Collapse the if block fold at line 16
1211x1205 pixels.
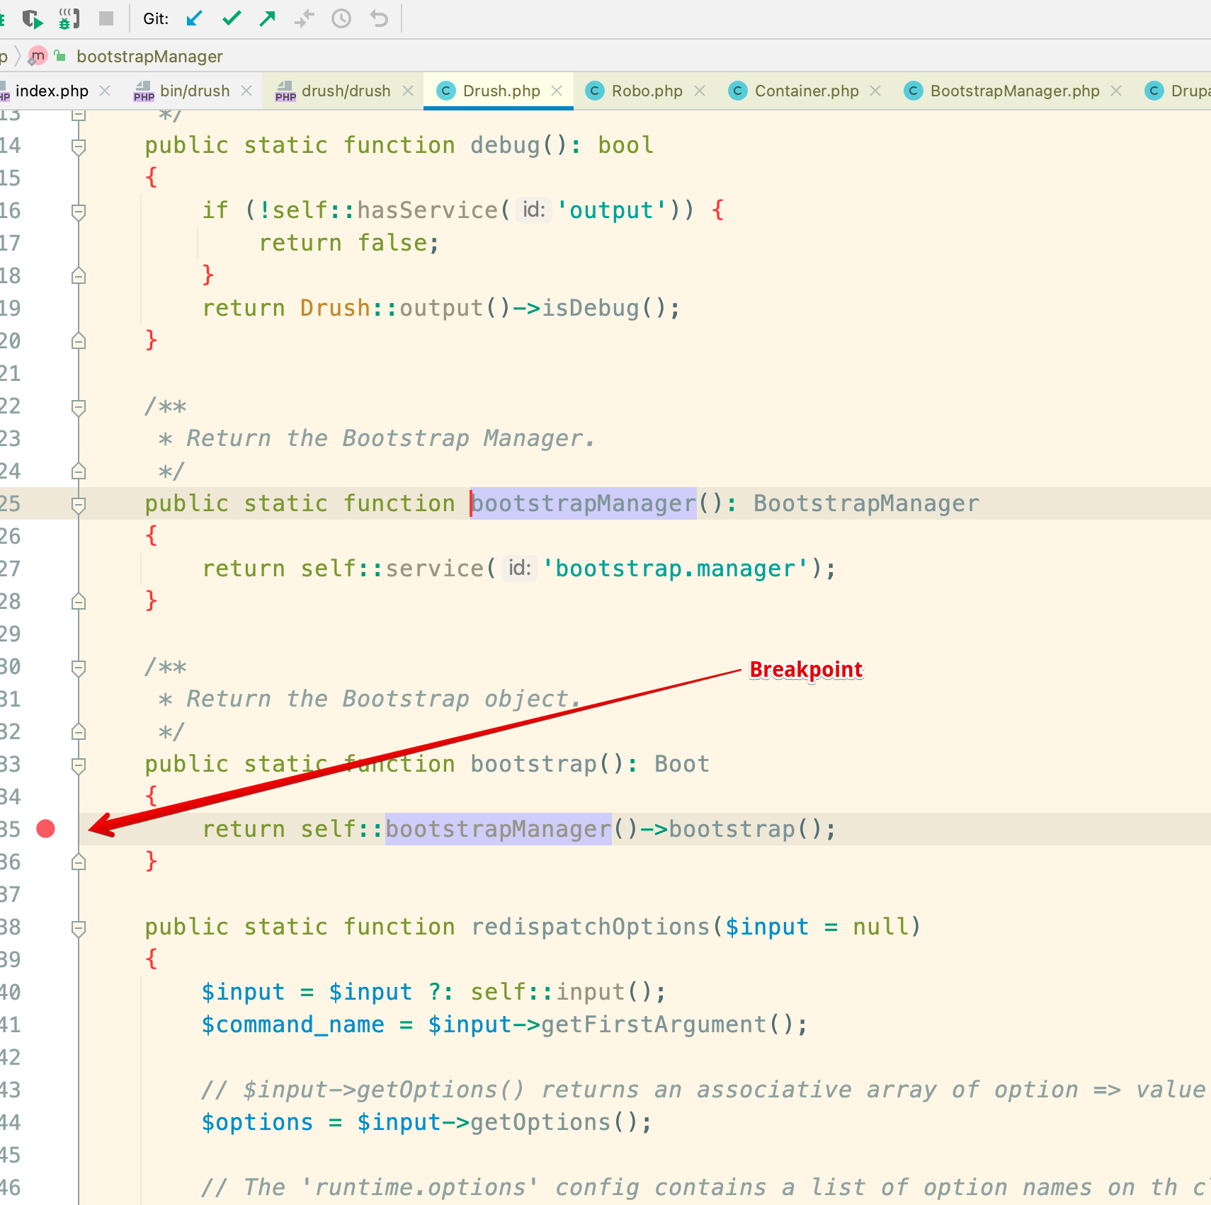(79, 211)
